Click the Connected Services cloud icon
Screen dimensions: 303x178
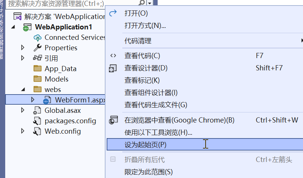tap(37, 38)
